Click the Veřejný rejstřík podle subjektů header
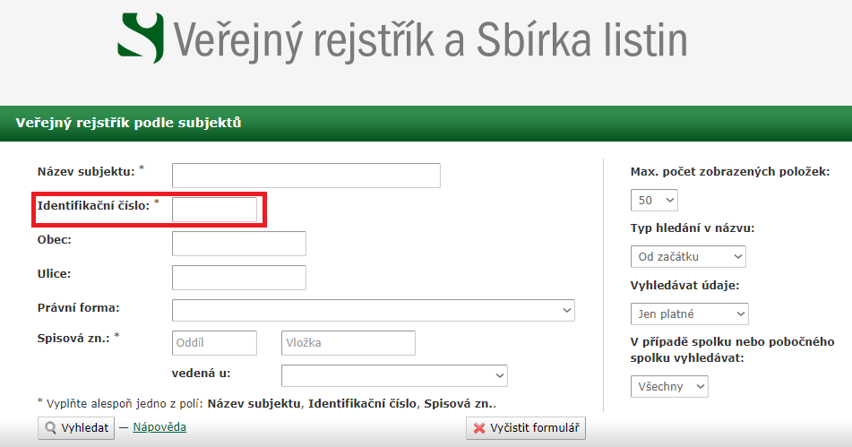852x447 pixels. [x=128, y=123]
